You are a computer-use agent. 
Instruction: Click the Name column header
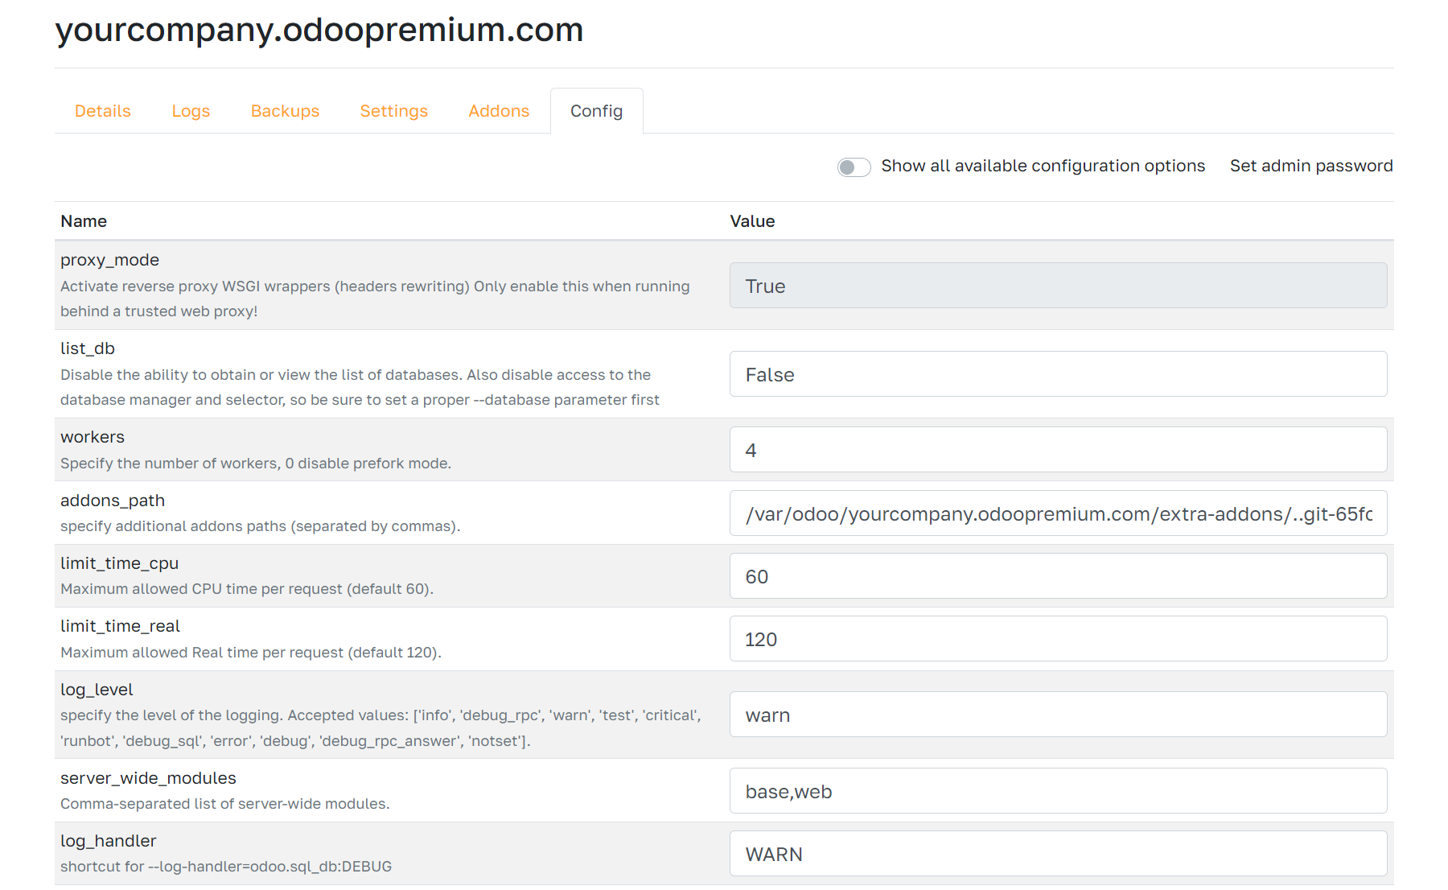(x=84, y=221)
